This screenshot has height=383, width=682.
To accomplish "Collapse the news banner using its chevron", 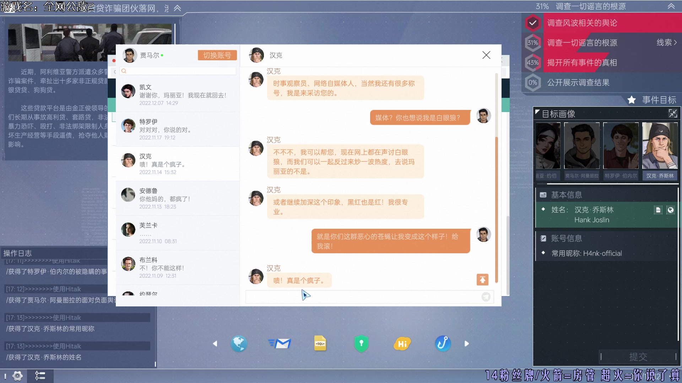I will [x=178, y=8].
